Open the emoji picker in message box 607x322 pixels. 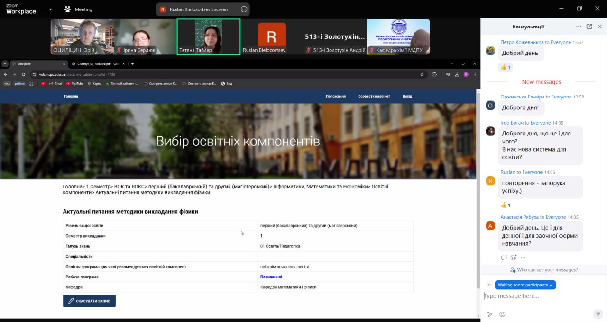coord(502,314)
